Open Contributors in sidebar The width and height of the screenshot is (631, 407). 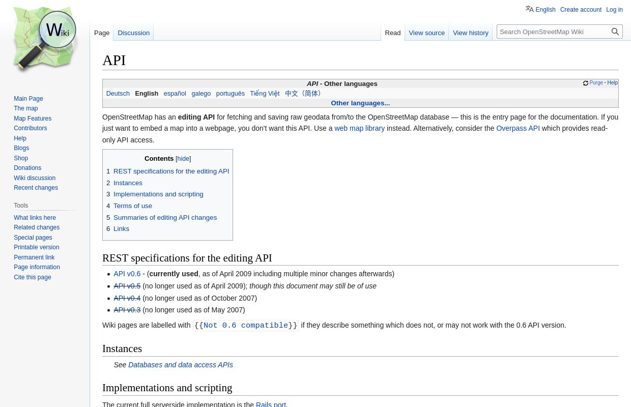[x=31, y=128]
